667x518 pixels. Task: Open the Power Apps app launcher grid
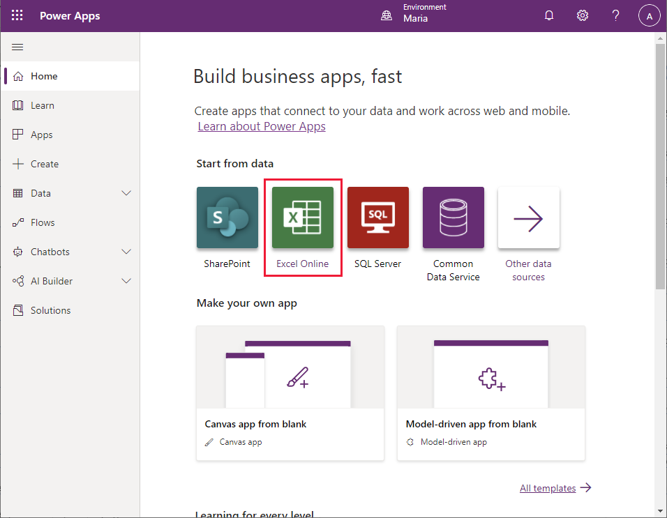pos(17,15)
